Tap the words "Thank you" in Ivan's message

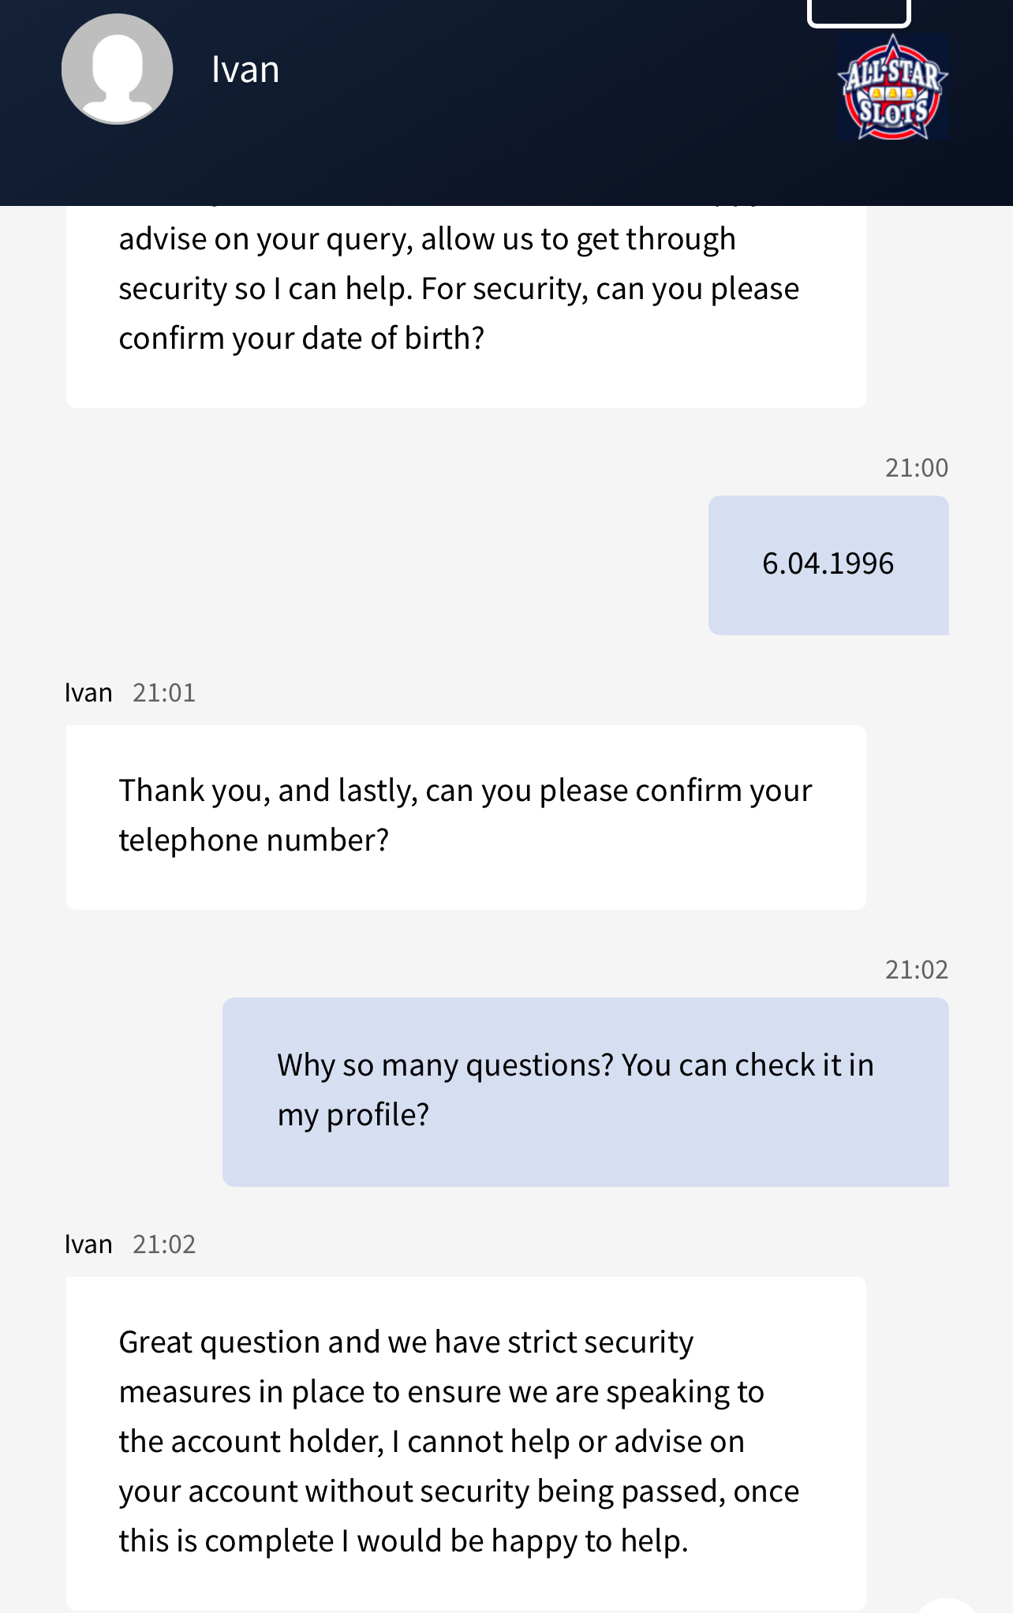tap(190, 792)
